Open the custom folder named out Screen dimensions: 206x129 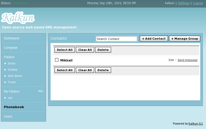coord(10,98)
